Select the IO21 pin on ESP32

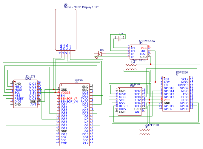point(85,104)
